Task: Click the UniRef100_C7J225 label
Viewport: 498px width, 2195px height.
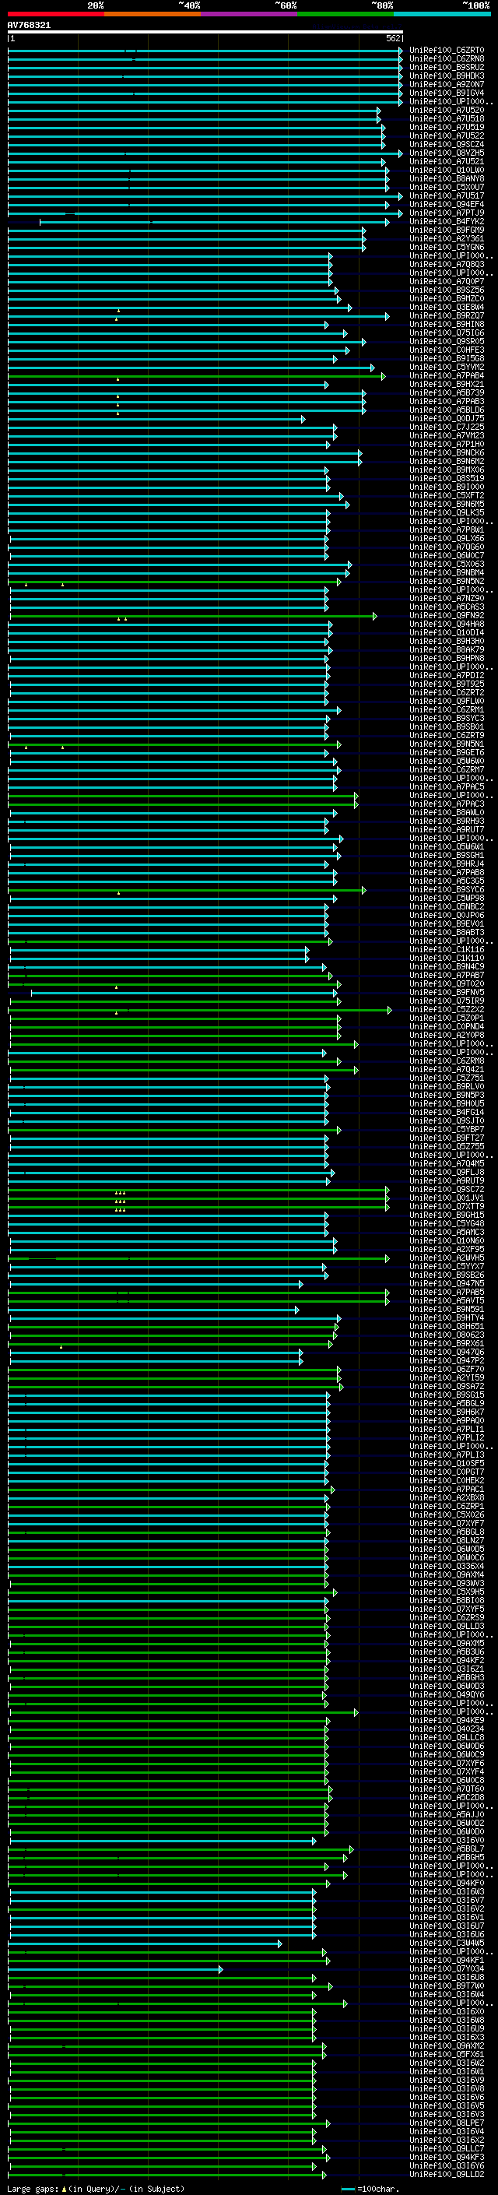Action: coord(447,427)
